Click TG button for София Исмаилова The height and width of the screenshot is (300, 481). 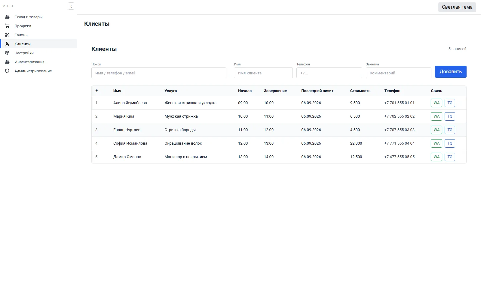450,143
